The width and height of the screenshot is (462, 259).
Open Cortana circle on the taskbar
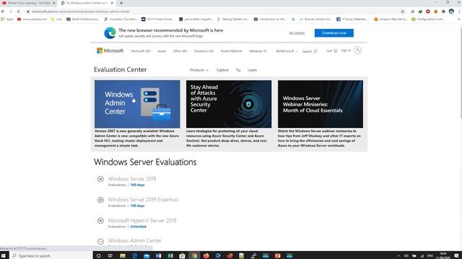pos(99,256)
